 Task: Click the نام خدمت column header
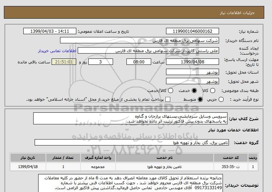point(165,157)
